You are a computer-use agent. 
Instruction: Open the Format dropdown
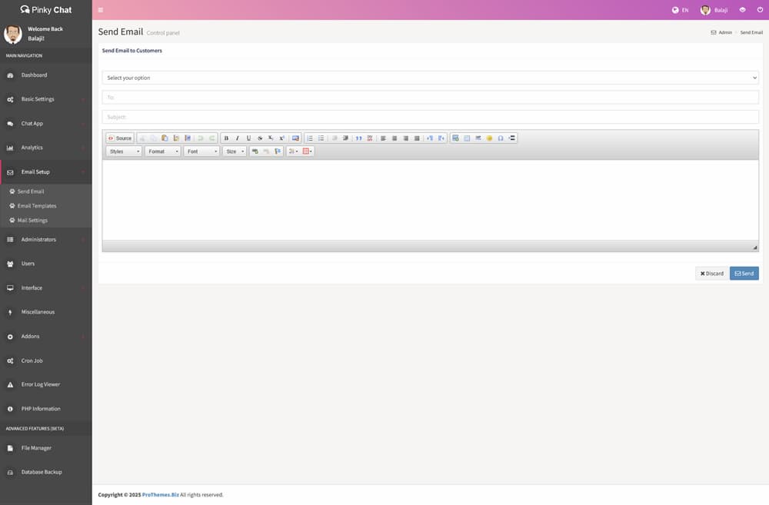163,151
